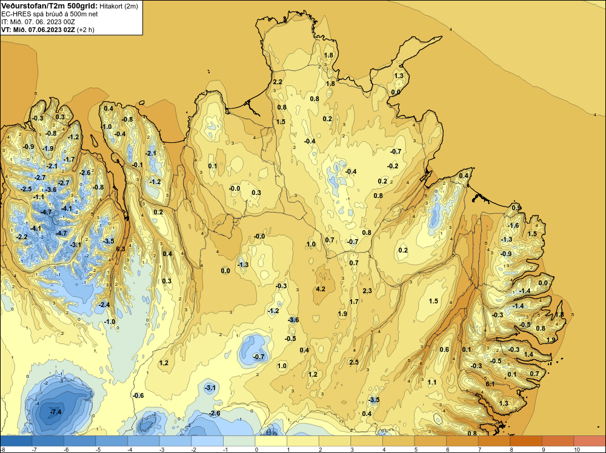Click the 1.7 label without a minus sign
The image size is (606, 453).
click(x=354, y=302)
